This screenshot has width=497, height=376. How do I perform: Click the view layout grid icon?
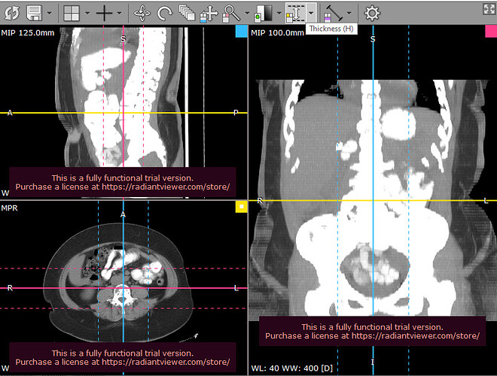(x=72, y=13)
